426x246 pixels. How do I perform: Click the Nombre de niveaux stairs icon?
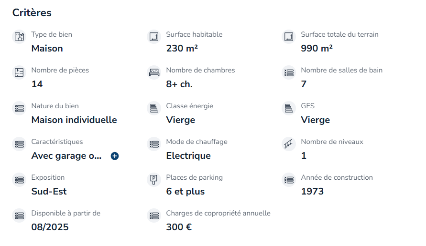289,144
